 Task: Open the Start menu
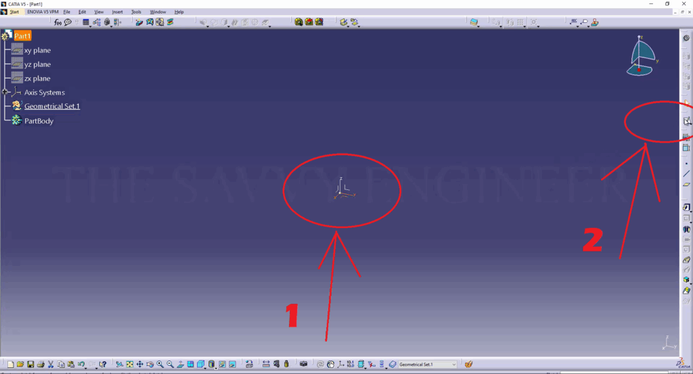[14, 12]
